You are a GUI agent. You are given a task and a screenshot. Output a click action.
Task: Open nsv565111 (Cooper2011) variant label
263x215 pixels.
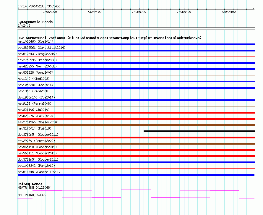(37, 153)
